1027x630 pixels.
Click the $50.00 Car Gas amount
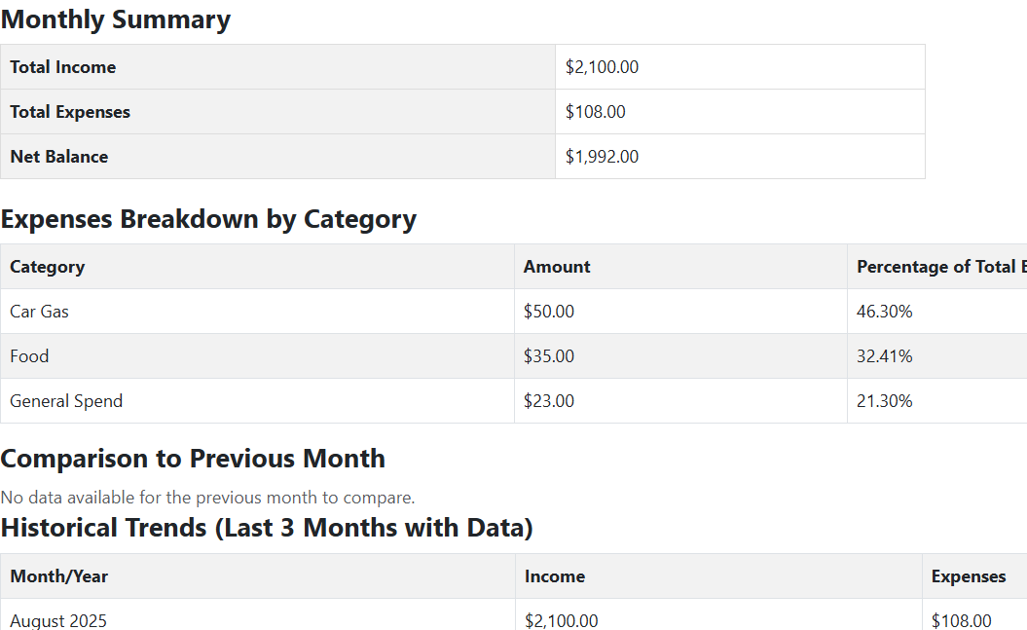549,312
